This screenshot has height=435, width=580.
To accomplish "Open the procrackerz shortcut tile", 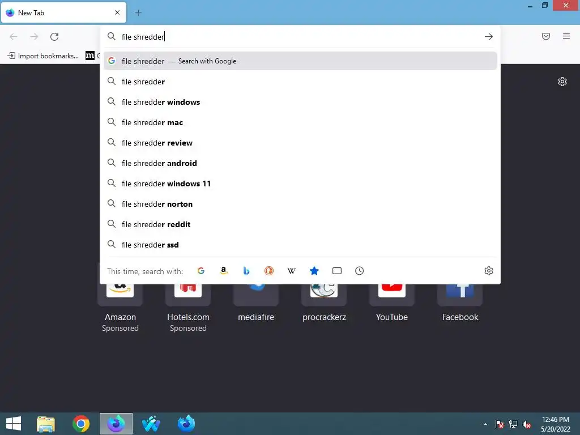I will (x=324, y=304).
